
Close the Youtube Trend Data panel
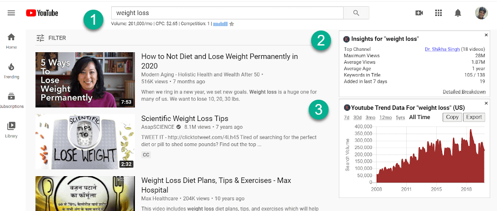pyautogui.click(x=486, y=103)
